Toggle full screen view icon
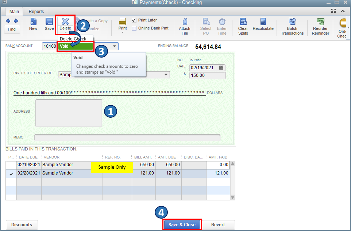Screen dimensions: 351x231 (x=333, y=11)
